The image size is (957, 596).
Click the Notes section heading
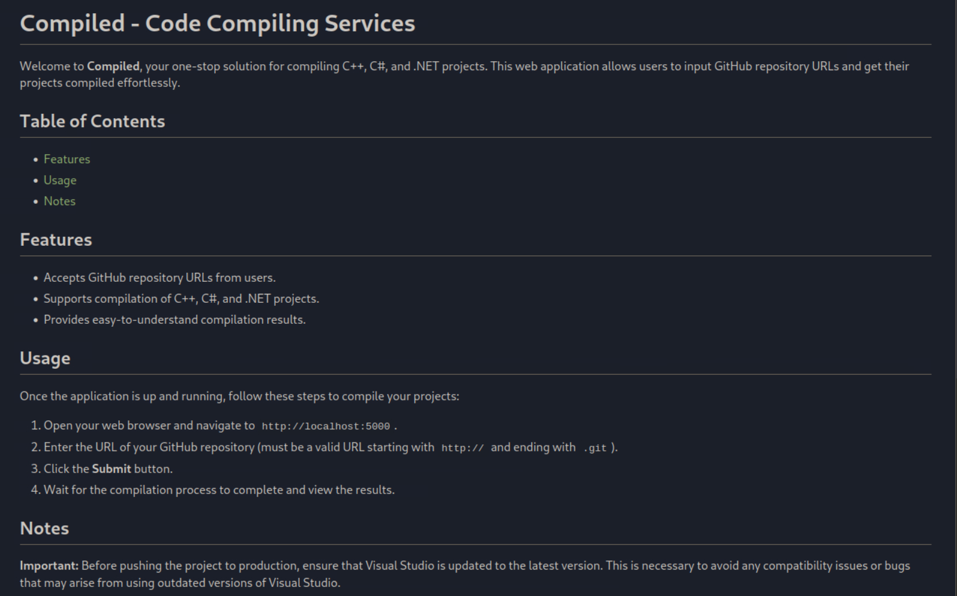point(44,529)
